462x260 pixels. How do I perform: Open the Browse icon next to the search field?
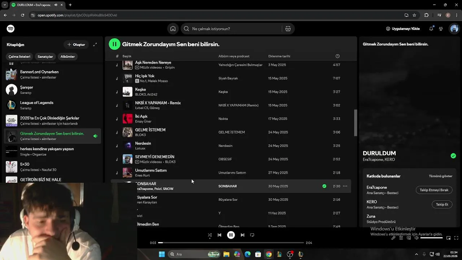pyautogui.click(x=288, y=29)
